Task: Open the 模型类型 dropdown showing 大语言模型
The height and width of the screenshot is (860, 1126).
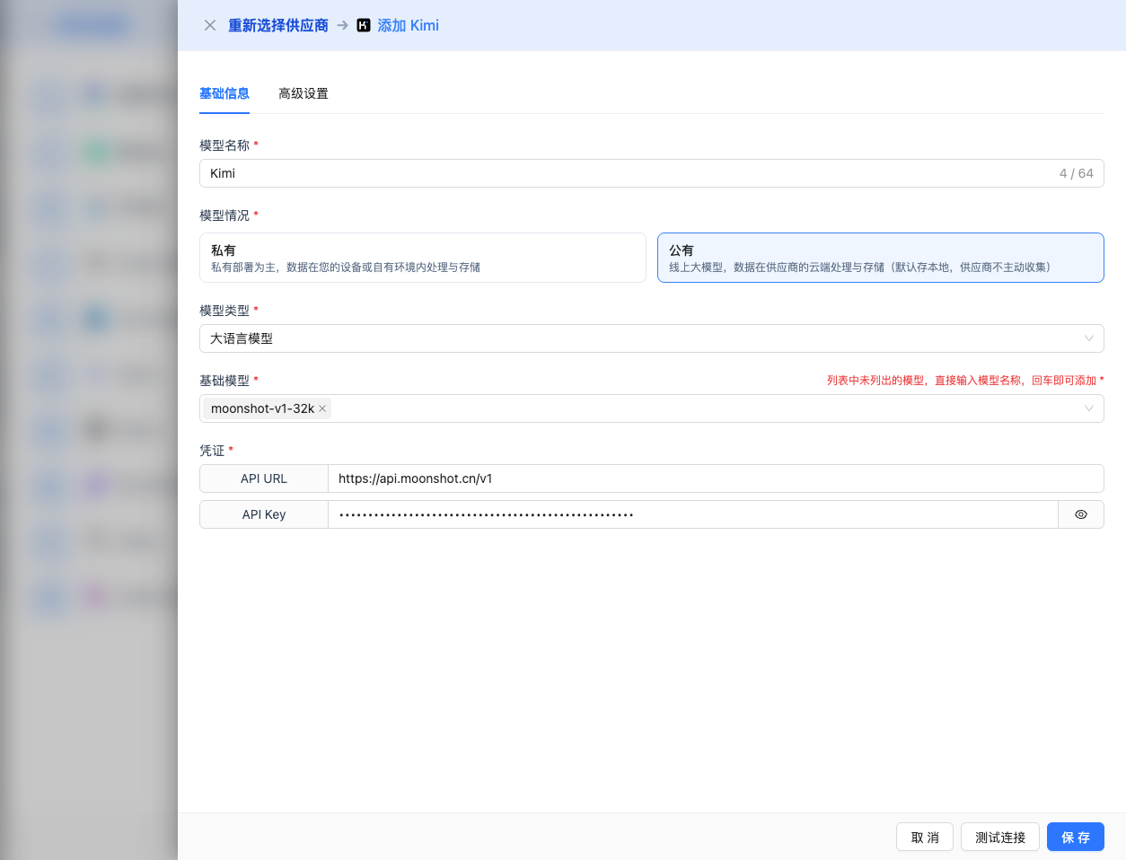Action: pos(651,338)
